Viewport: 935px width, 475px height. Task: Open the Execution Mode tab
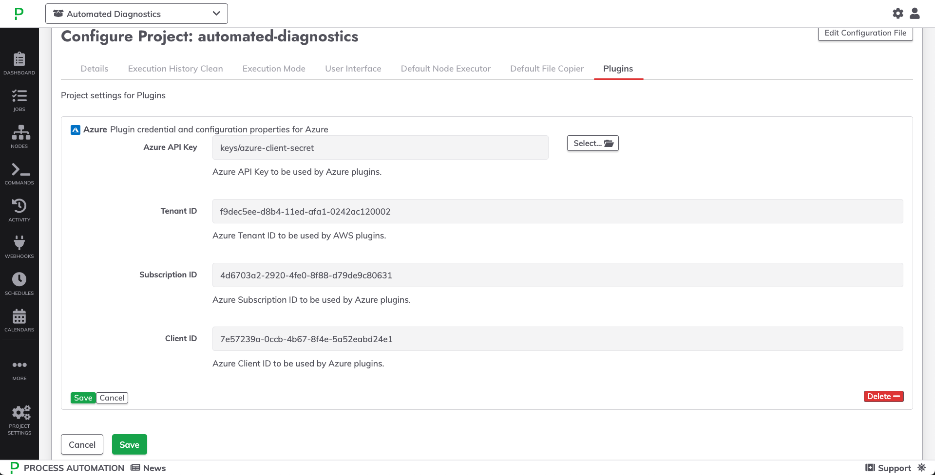pyautogui.click(x=274, y=69)
